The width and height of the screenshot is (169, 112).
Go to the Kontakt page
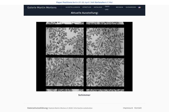[x=138, y=108]
